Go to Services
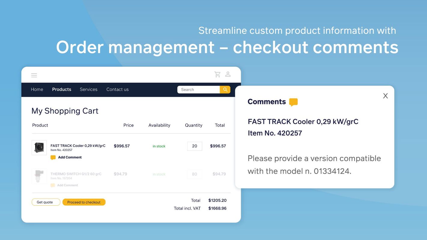 (x=88, y=89)
